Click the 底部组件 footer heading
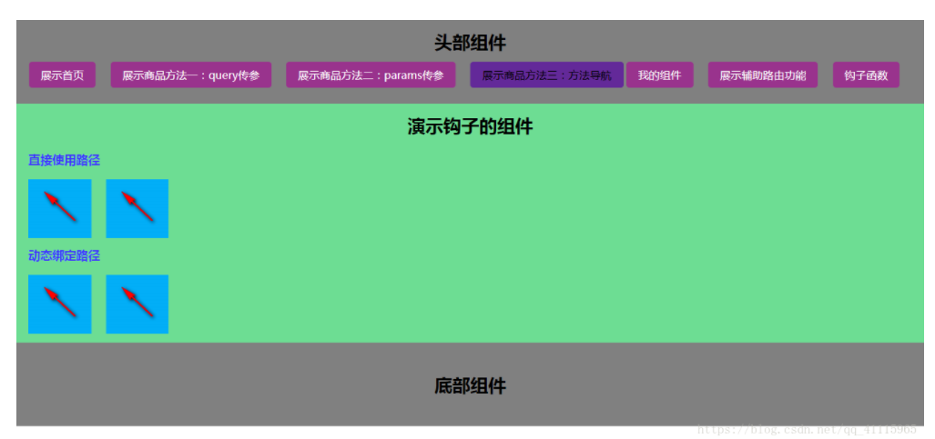Image resolution: width=935 pixels, height=439 pixels. (x=470, y=386)
